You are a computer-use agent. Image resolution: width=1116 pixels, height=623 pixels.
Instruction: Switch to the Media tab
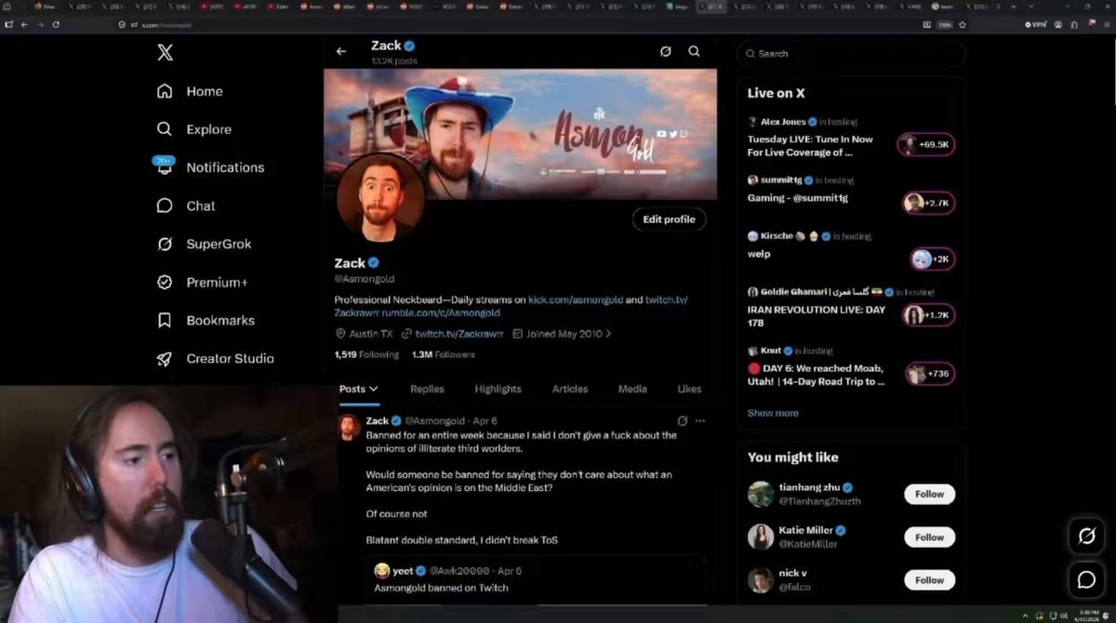632,389
